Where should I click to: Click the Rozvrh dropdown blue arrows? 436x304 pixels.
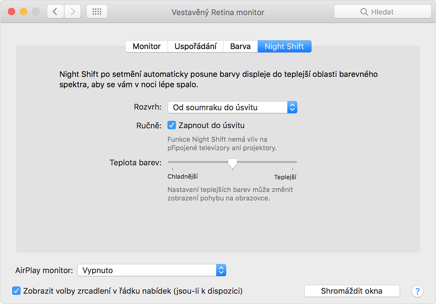(292, 107)
